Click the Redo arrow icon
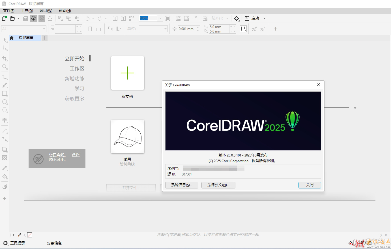Image resolution: width=391 pixels, height=249 pixels. [x=100, y=18]
